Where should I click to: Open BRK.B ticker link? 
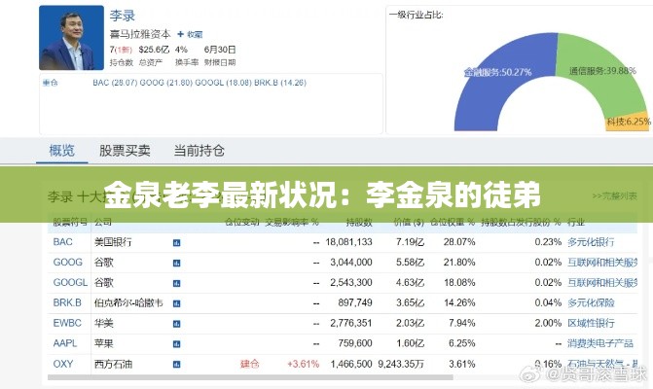[67, 302]
